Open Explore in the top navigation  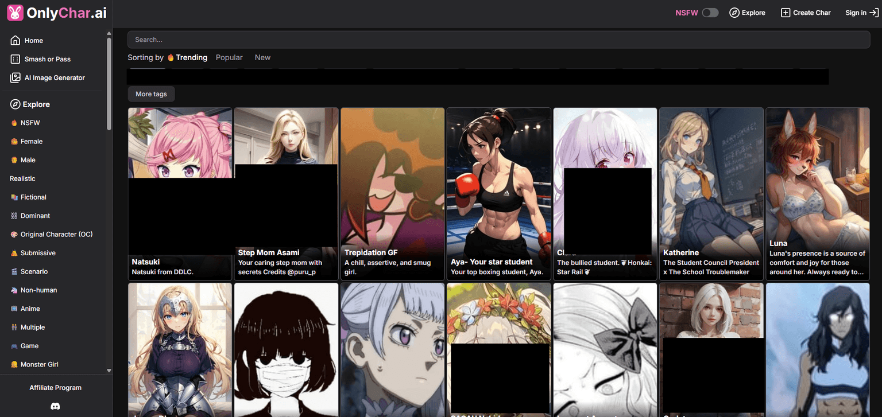(747, 13)
